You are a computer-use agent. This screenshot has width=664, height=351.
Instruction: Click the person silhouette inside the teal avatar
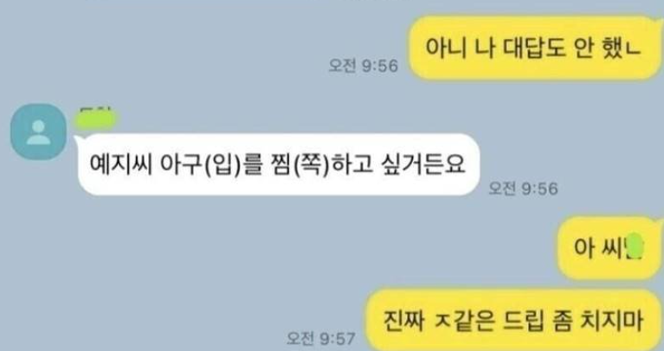pos(39,133)
